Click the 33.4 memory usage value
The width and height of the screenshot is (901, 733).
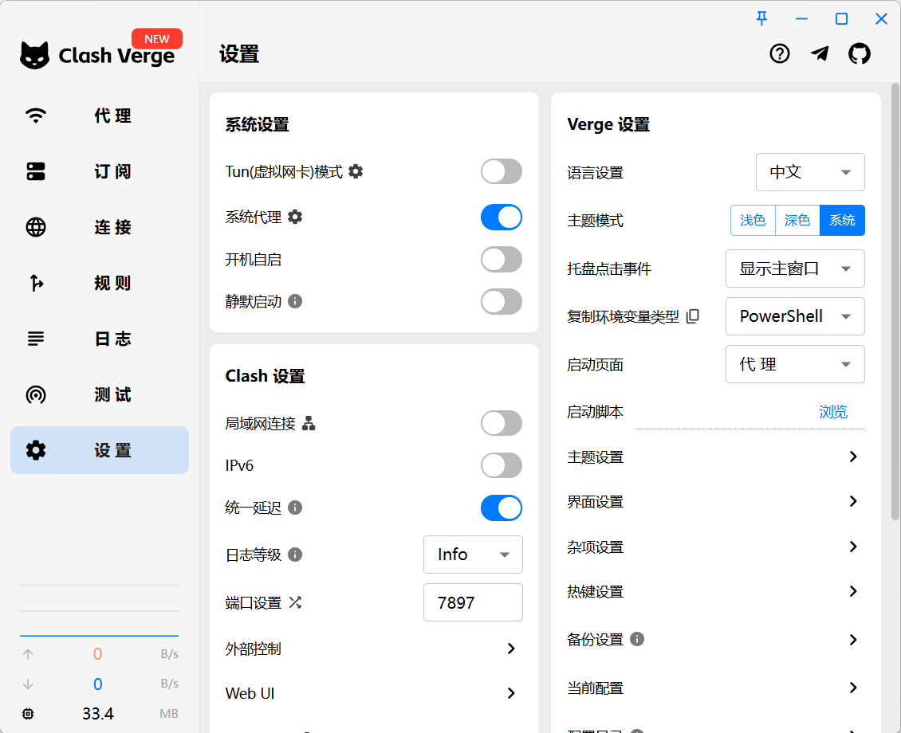98,714
